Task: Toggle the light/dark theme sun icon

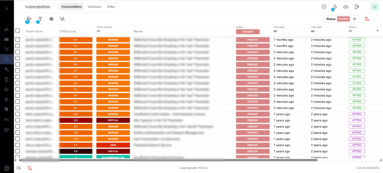Action: 324,7
